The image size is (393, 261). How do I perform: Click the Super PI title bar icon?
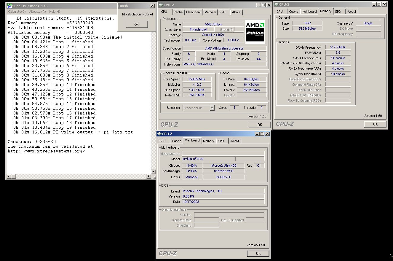[9, 6]
